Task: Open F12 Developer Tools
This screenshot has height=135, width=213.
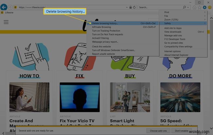Action: (184, 39)
